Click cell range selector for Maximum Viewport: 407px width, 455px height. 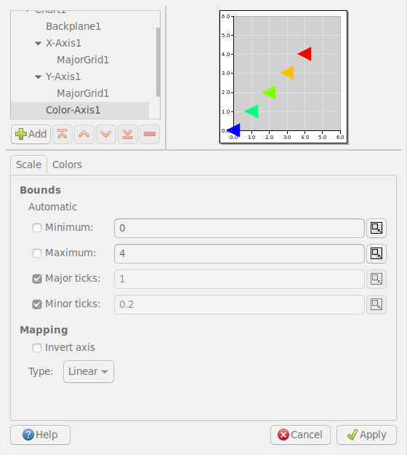click(x=376, y=253)
